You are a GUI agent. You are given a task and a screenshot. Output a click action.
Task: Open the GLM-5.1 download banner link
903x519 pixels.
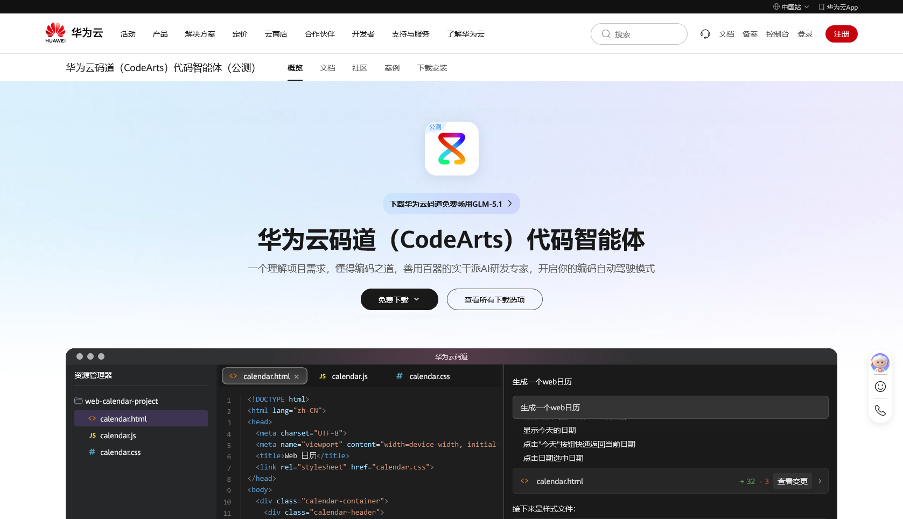point(451,204)
